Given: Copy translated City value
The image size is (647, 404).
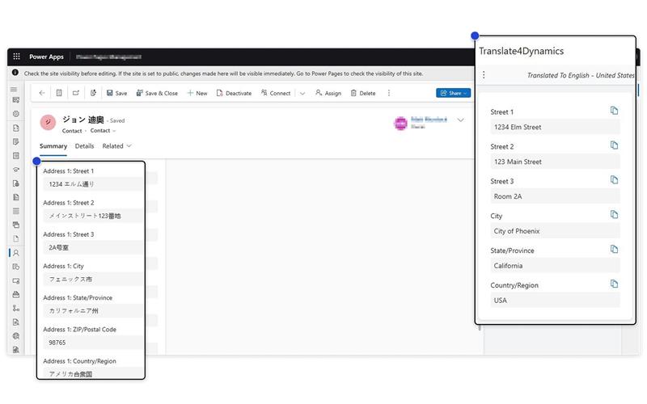Looking at the screenshot, I should tap(614, 214).
